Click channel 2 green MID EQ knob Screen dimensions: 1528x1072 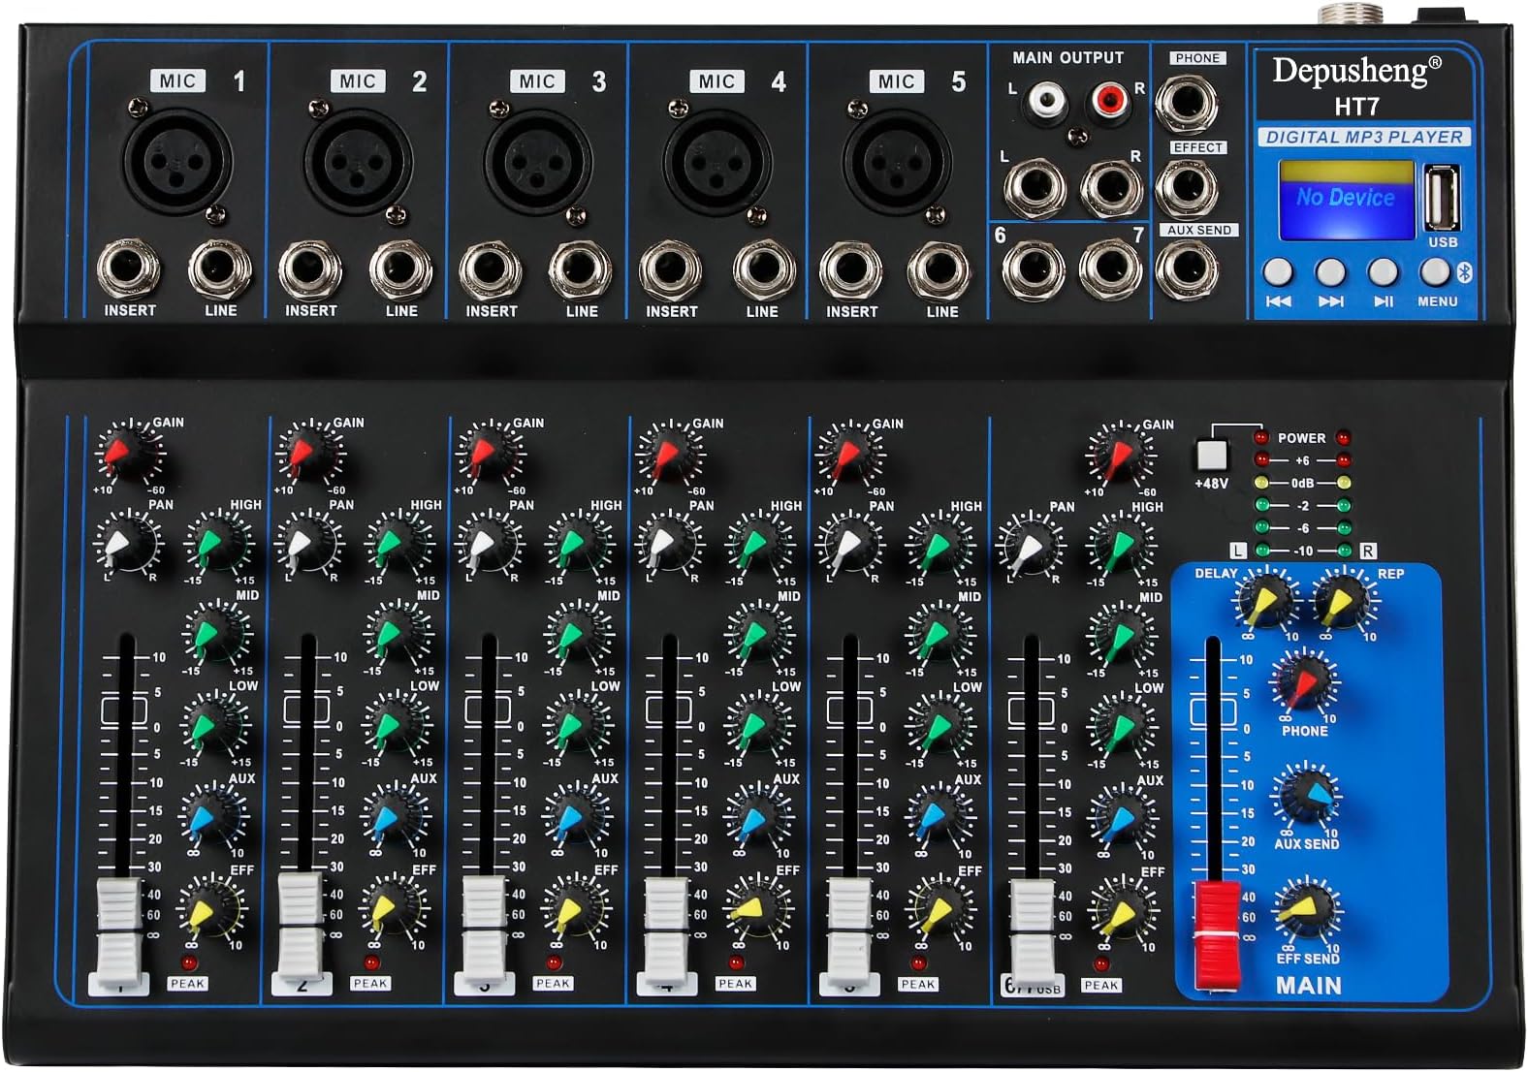398,635
